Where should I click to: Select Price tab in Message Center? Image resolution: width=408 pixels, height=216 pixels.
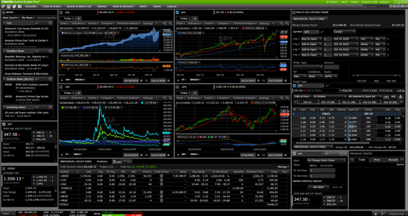377,160
